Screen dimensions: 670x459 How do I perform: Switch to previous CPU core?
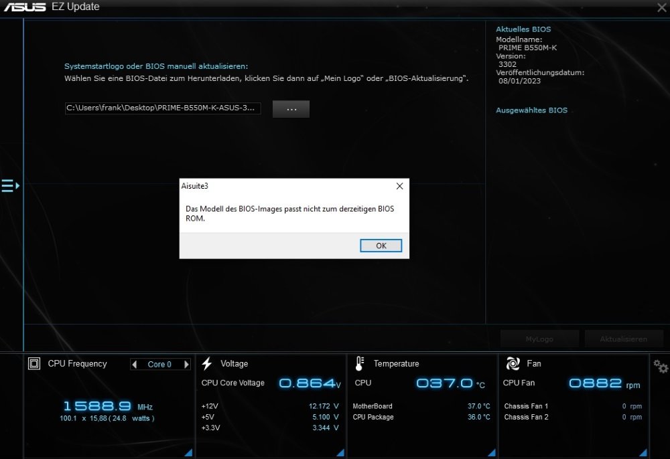135,364
